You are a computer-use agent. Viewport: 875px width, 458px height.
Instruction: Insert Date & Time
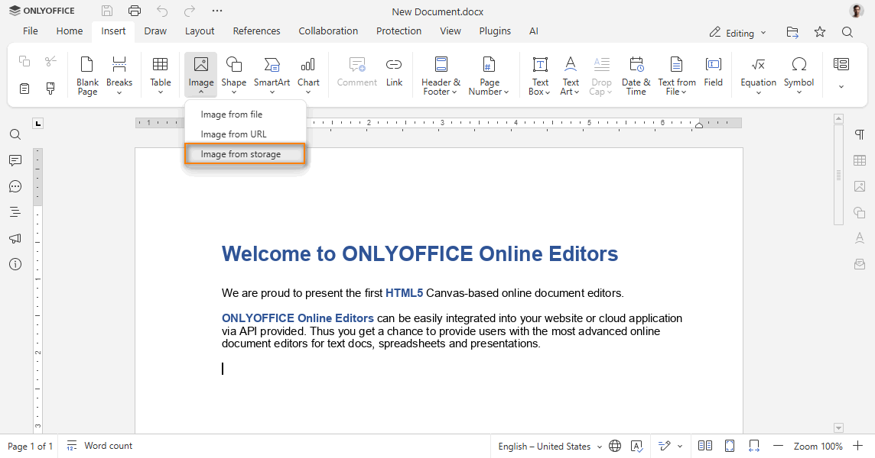click(636, 76)
